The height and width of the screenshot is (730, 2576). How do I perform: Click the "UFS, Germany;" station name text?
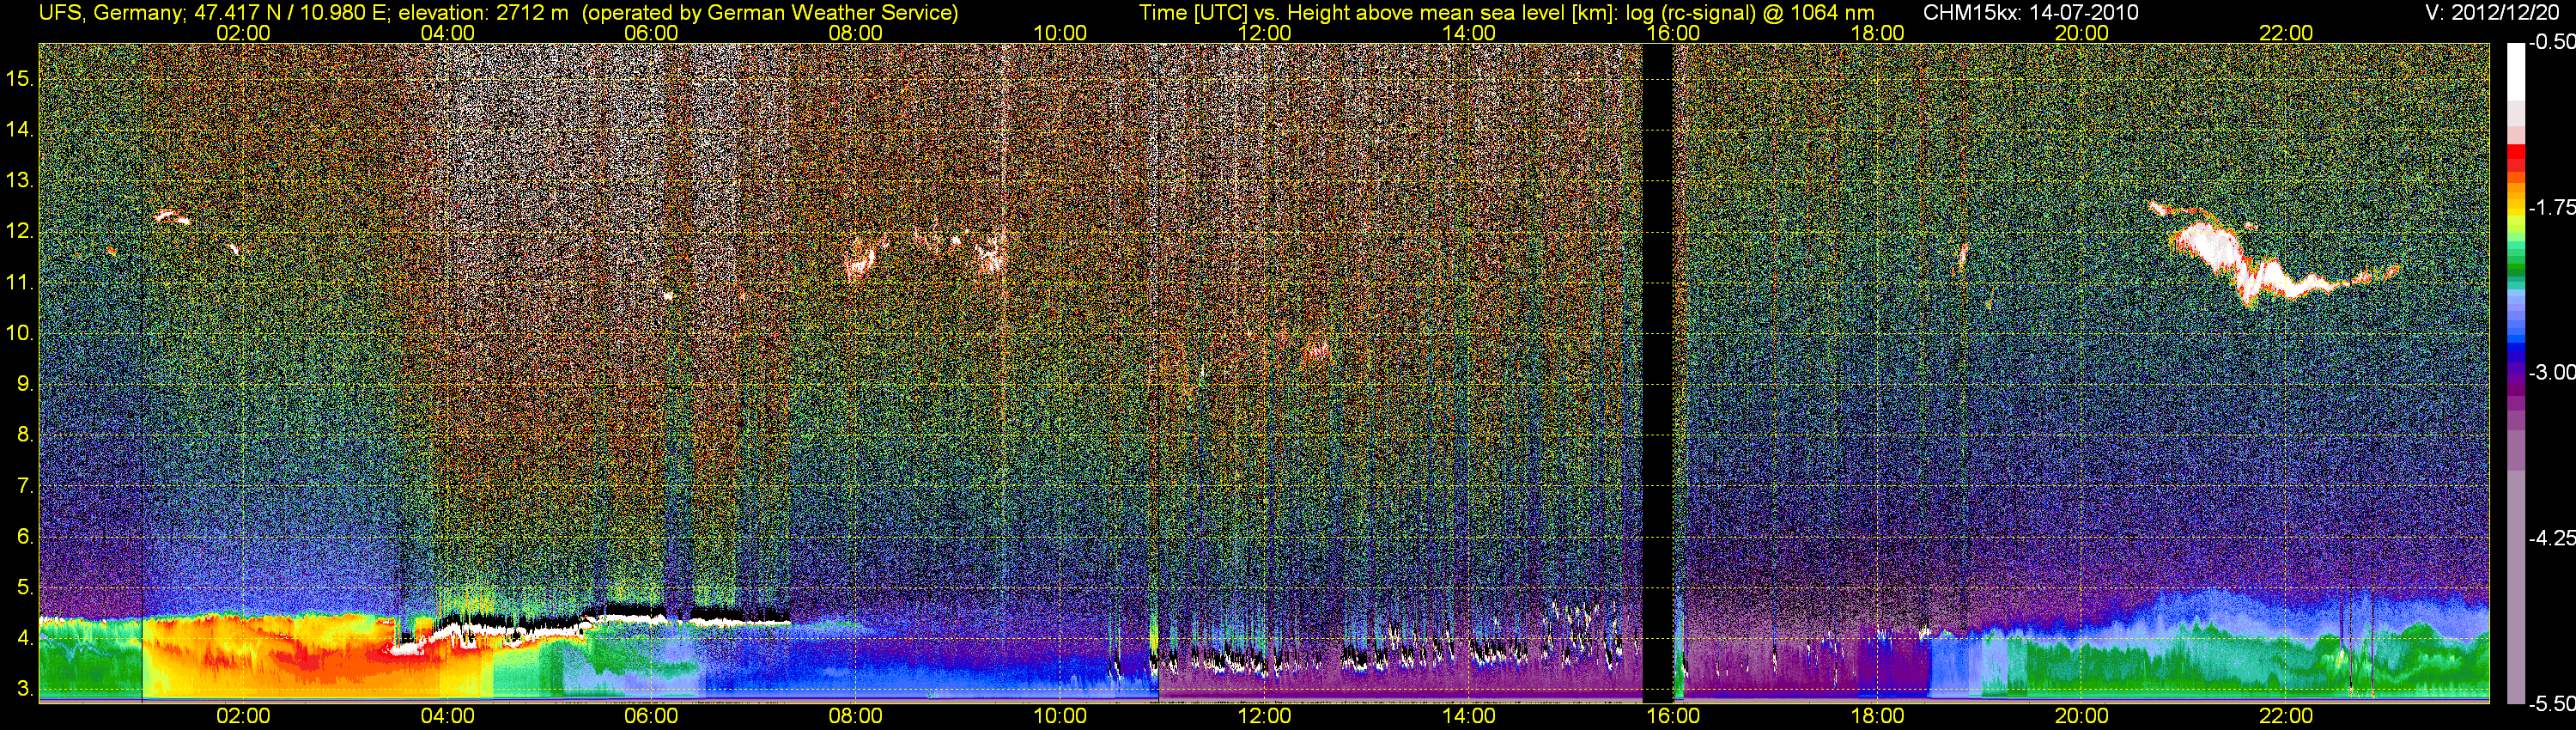[112, 13]
